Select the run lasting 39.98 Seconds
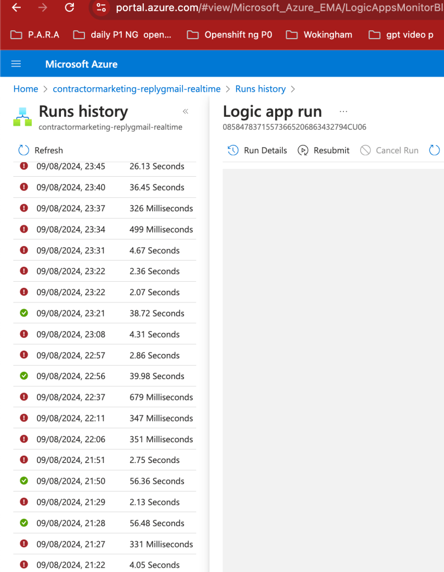Image resolution: width=444 pixels, height=572 pixels. coord(105,376)
